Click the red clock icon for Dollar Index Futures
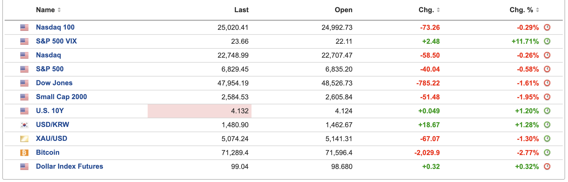 [x=547, y=167]
